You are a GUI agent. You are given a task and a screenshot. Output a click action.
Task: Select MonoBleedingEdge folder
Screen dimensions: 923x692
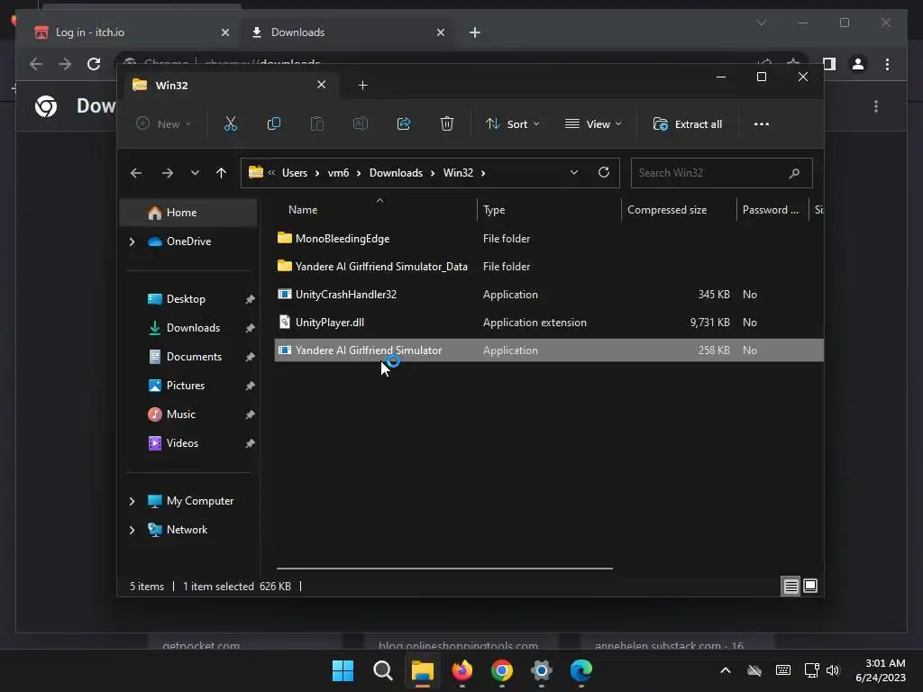(549, 238)
